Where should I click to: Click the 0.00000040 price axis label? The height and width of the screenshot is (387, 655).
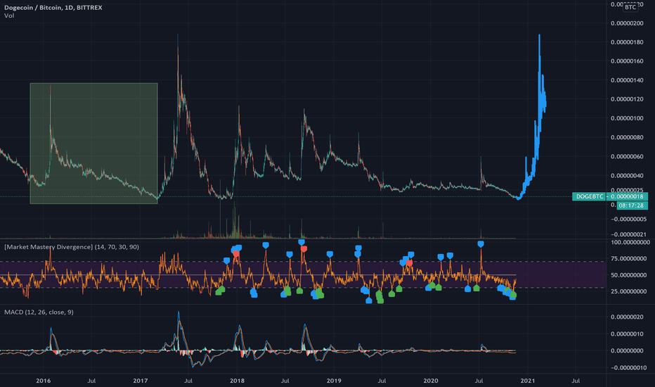click(627, 175)
